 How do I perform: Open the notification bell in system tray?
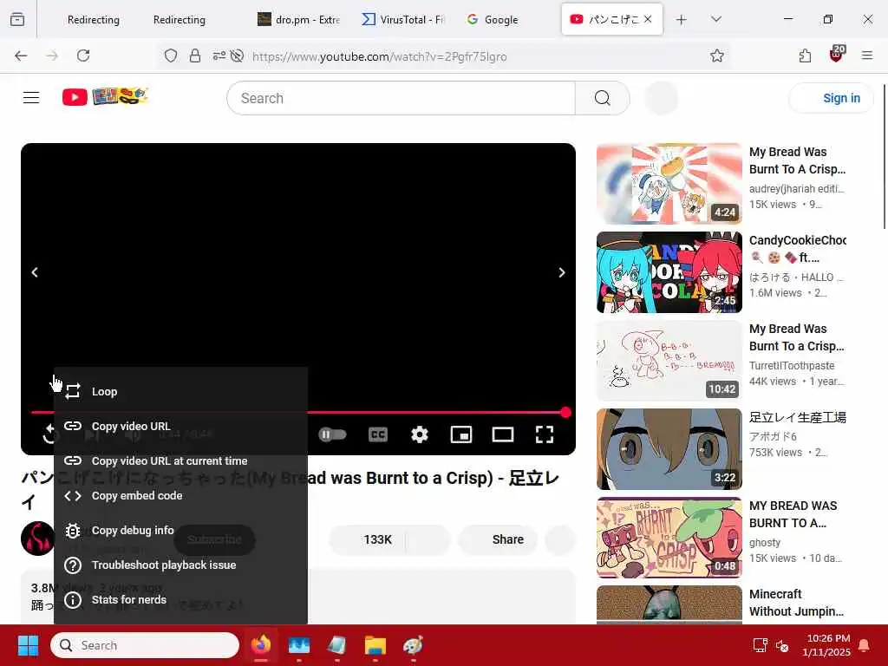[865, 645]
